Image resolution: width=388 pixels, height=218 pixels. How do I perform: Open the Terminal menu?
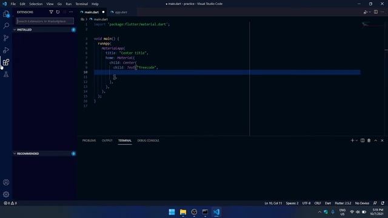(x=81, y=4)
